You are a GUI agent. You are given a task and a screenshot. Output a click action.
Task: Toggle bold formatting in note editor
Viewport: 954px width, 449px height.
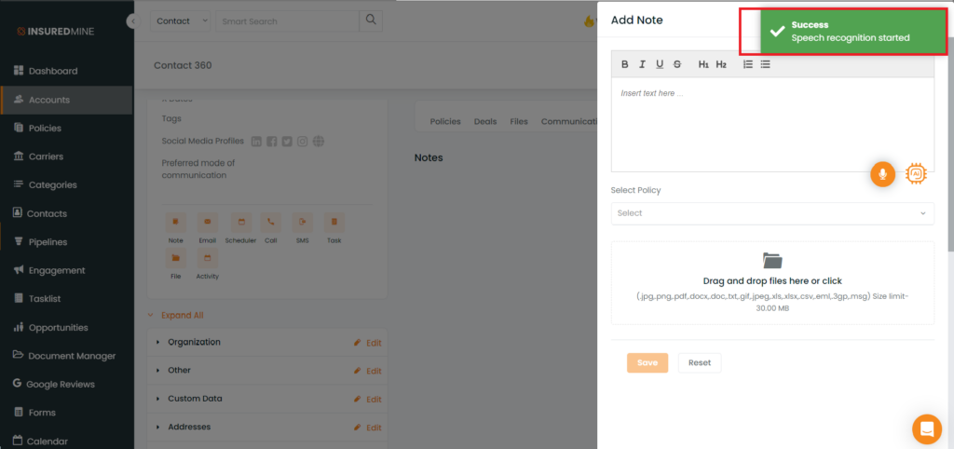(625, 64)
